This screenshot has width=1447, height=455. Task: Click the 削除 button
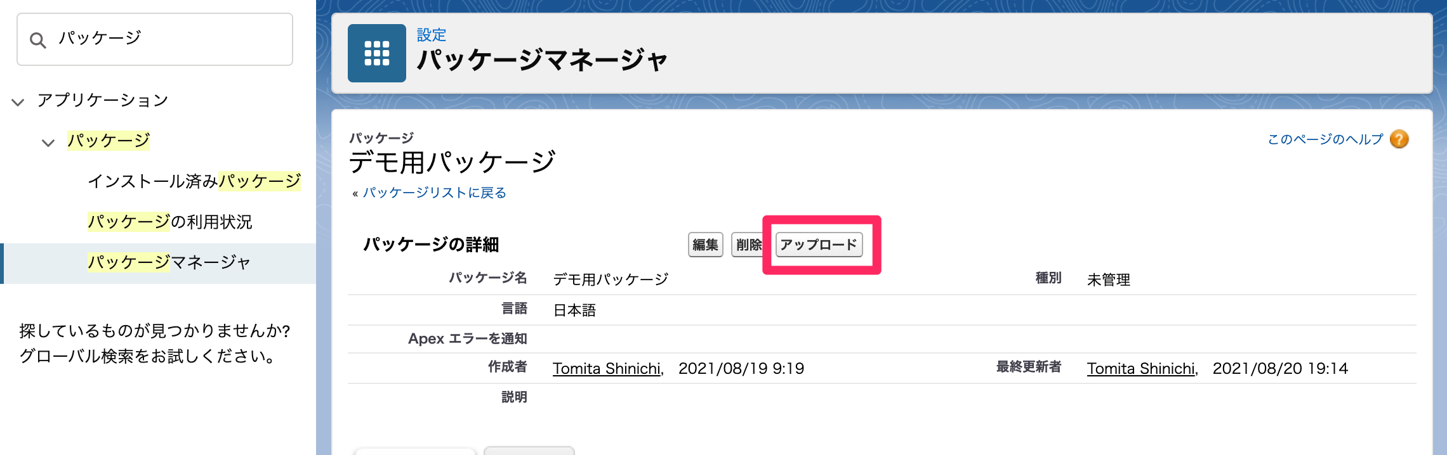[x=748, y=245]
